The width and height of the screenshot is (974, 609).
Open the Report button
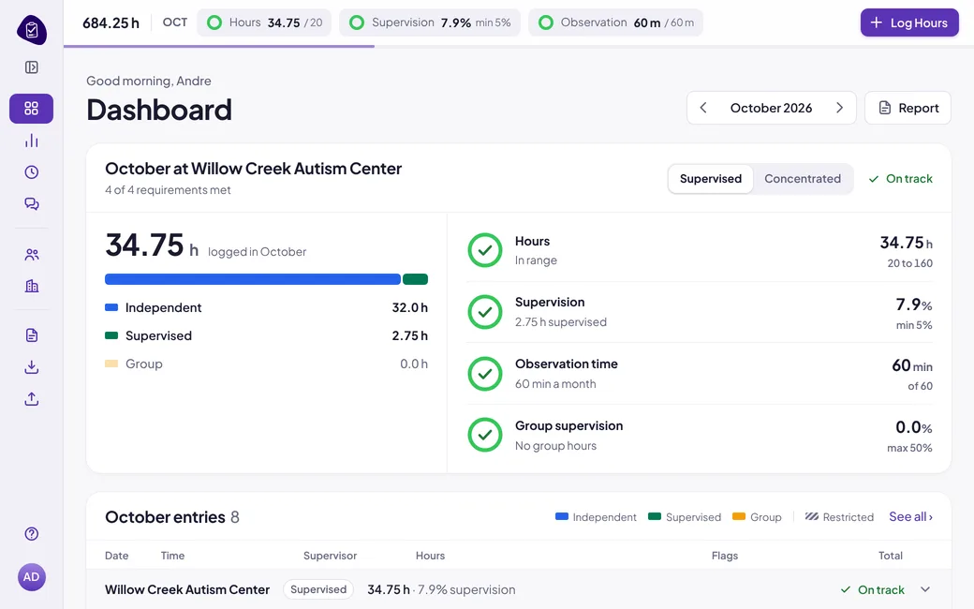[908, 108]
